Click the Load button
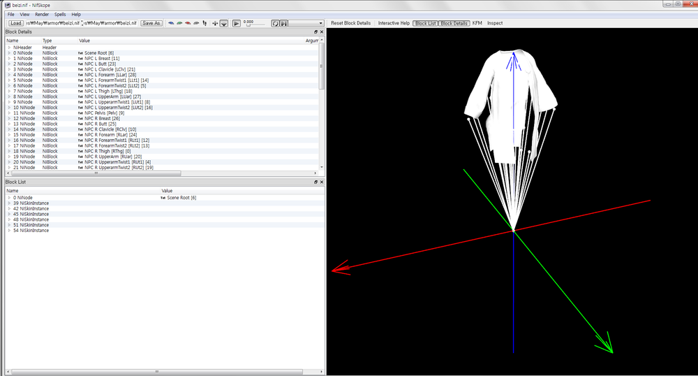The height and width of the screenshot is (376, 698). click(x=15, y=23)
